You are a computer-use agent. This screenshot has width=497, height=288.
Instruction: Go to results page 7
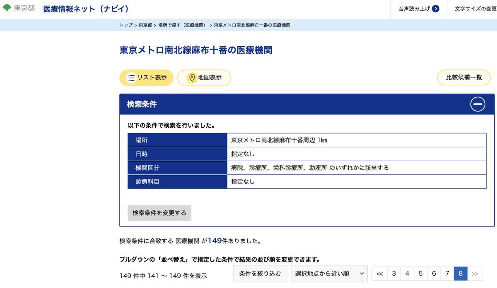(447, 274)
